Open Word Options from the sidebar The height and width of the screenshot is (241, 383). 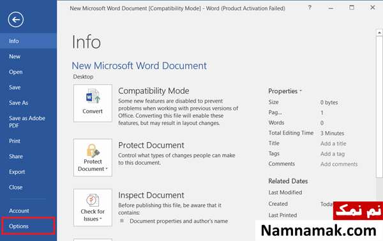pyautogui.click(x=28, y=226)
